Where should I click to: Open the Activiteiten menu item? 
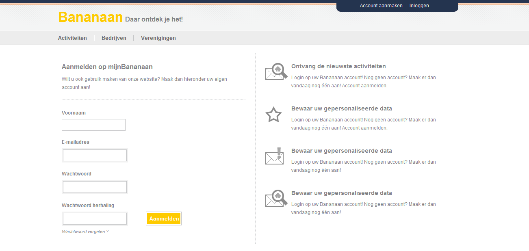click(72, 38)
